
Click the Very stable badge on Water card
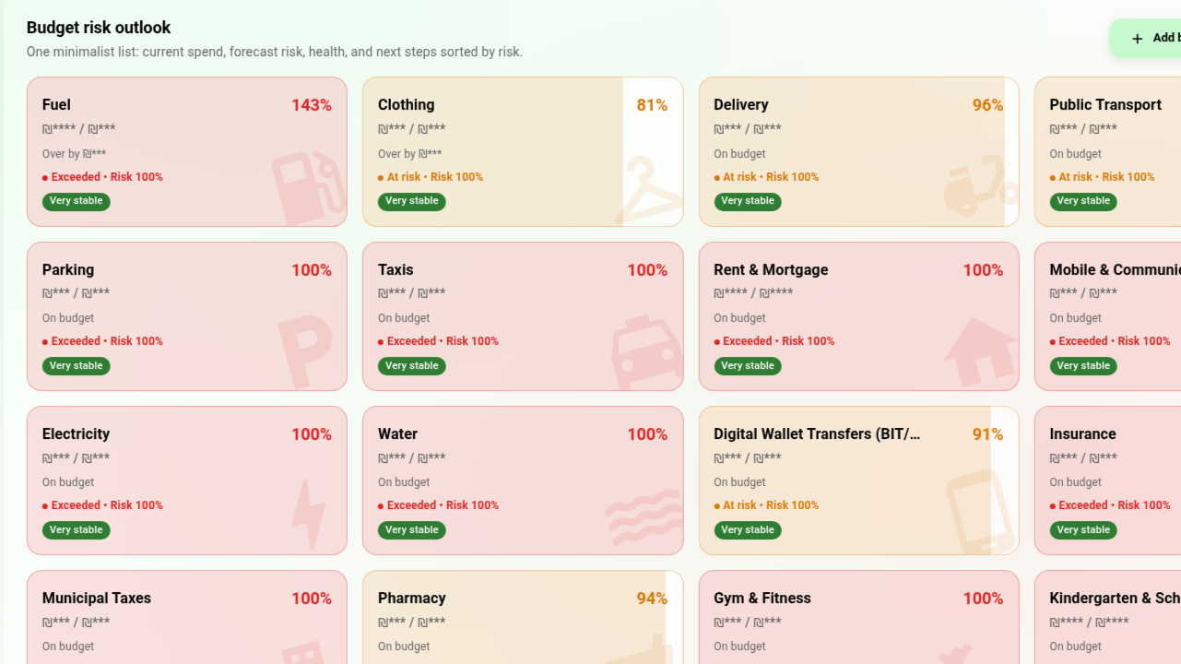click(412, 530)
